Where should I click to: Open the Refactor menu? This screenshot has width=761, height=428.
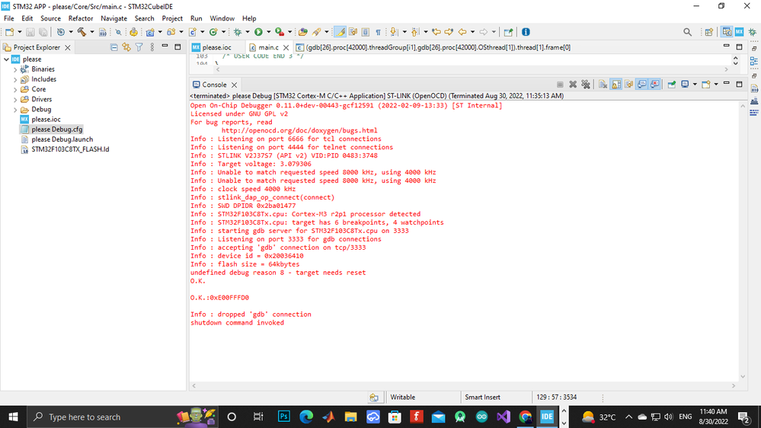click(x=81, y=18)
